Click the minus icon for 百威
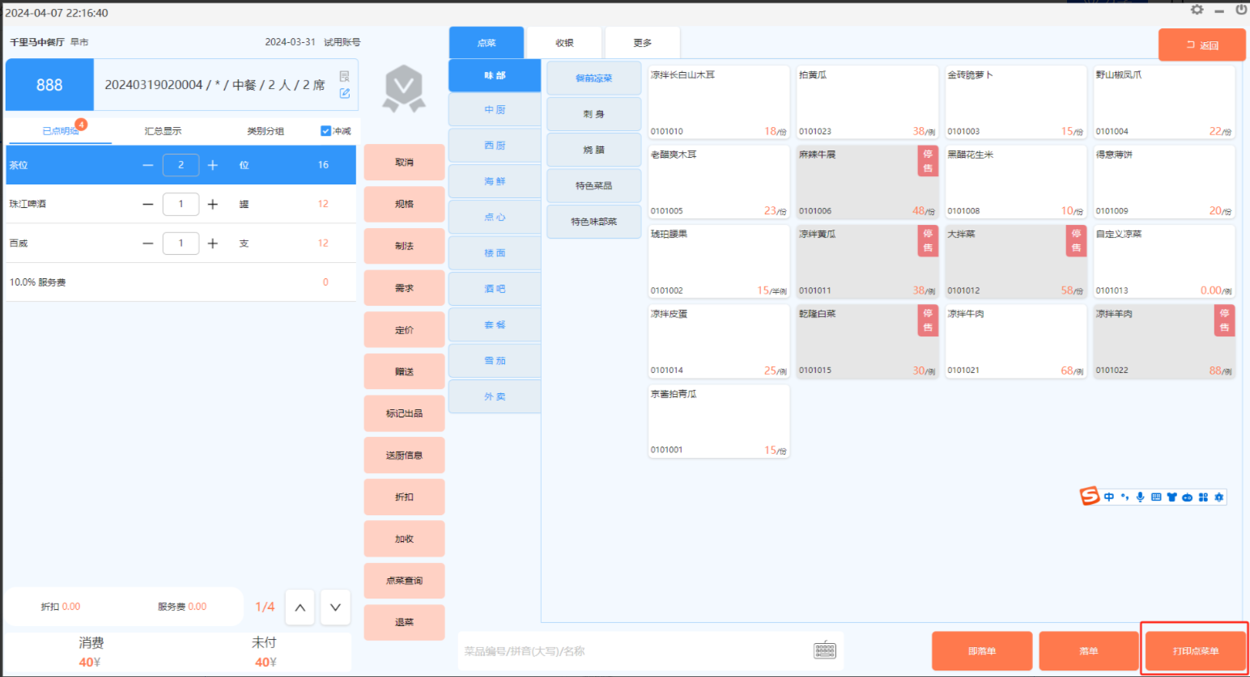 (x=148, y=243)
